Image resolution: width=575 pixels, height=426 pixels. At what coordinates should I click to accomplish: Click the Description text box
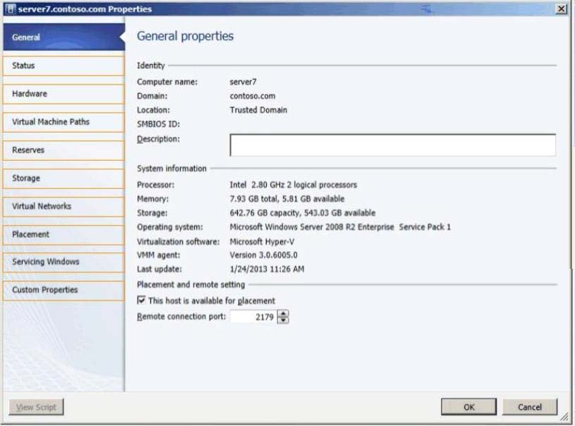(x=393, y=145)
